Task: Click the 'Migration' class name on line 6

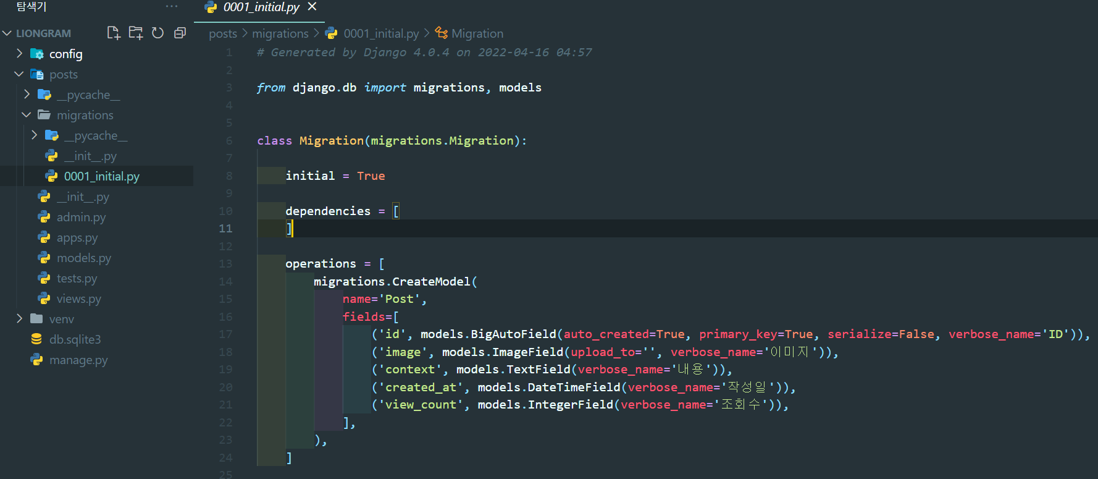Action: pos(331,140)
